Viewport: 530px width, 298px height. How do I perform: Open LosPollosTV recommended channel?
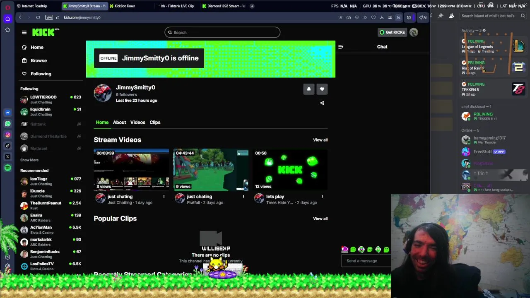(x=51, y=266)
